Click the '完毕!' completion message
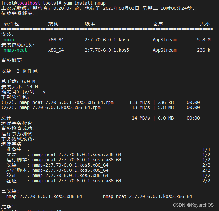This screenshot has height=211, width=219. click(8, 207)
